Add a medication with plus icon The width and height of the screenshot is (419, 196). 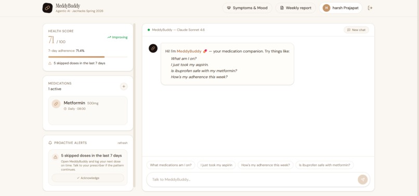[x=123, y=87]
